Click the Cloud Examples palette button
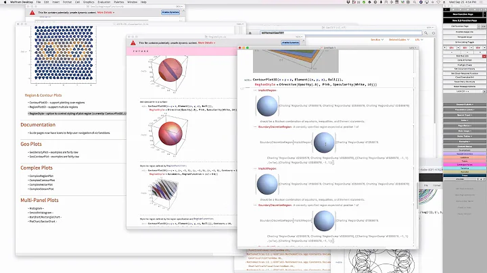 point(464,77)
